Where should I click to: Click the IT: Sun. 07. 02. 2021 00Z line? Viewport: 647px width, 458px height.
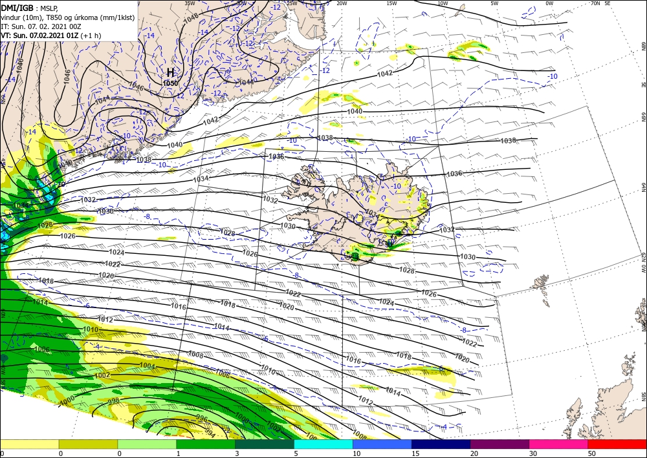coord(41,26)
